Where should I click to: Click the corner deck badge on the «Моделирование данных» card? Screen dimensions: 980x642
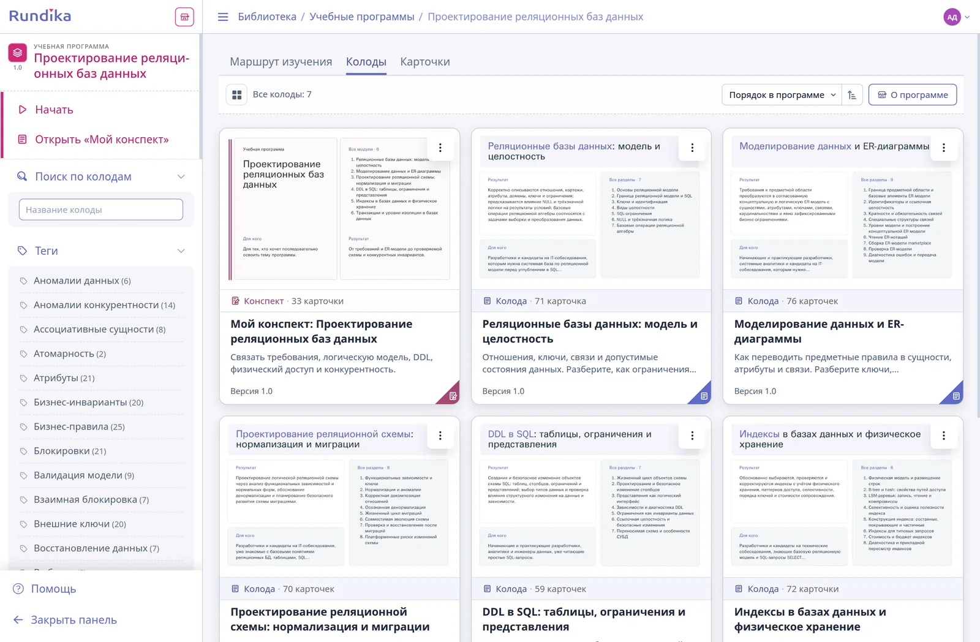tap(956, 396)
